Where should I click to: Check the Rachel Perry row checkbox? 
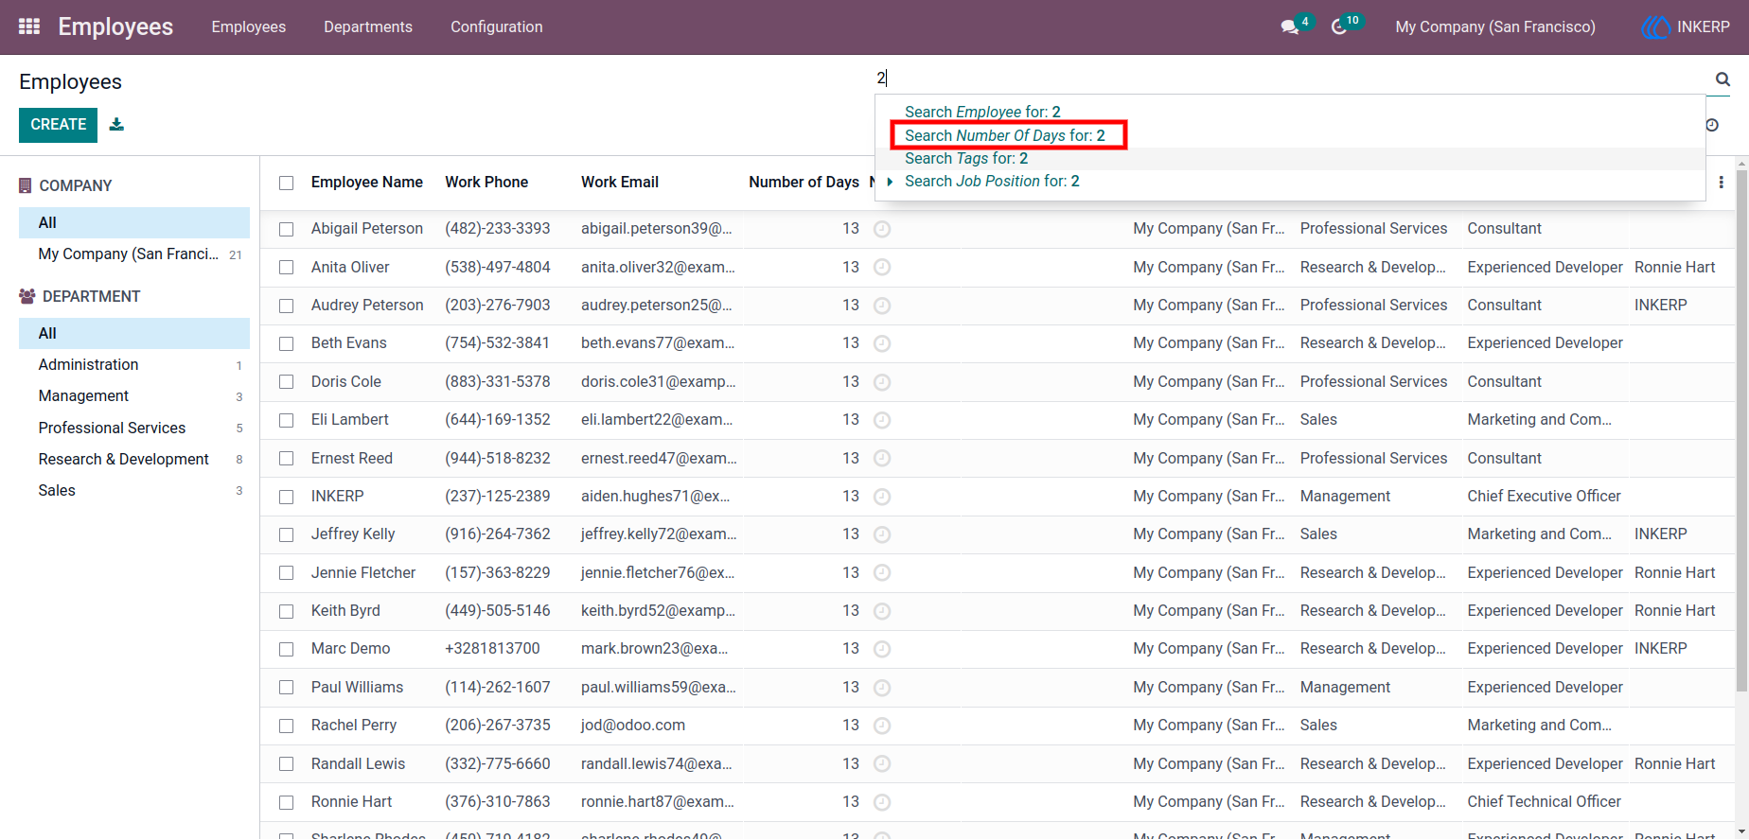coord(287,726)
